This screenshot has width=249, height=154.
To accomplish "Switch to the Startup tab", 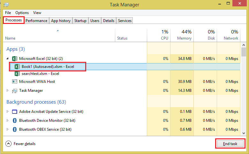I will [80, 21].
